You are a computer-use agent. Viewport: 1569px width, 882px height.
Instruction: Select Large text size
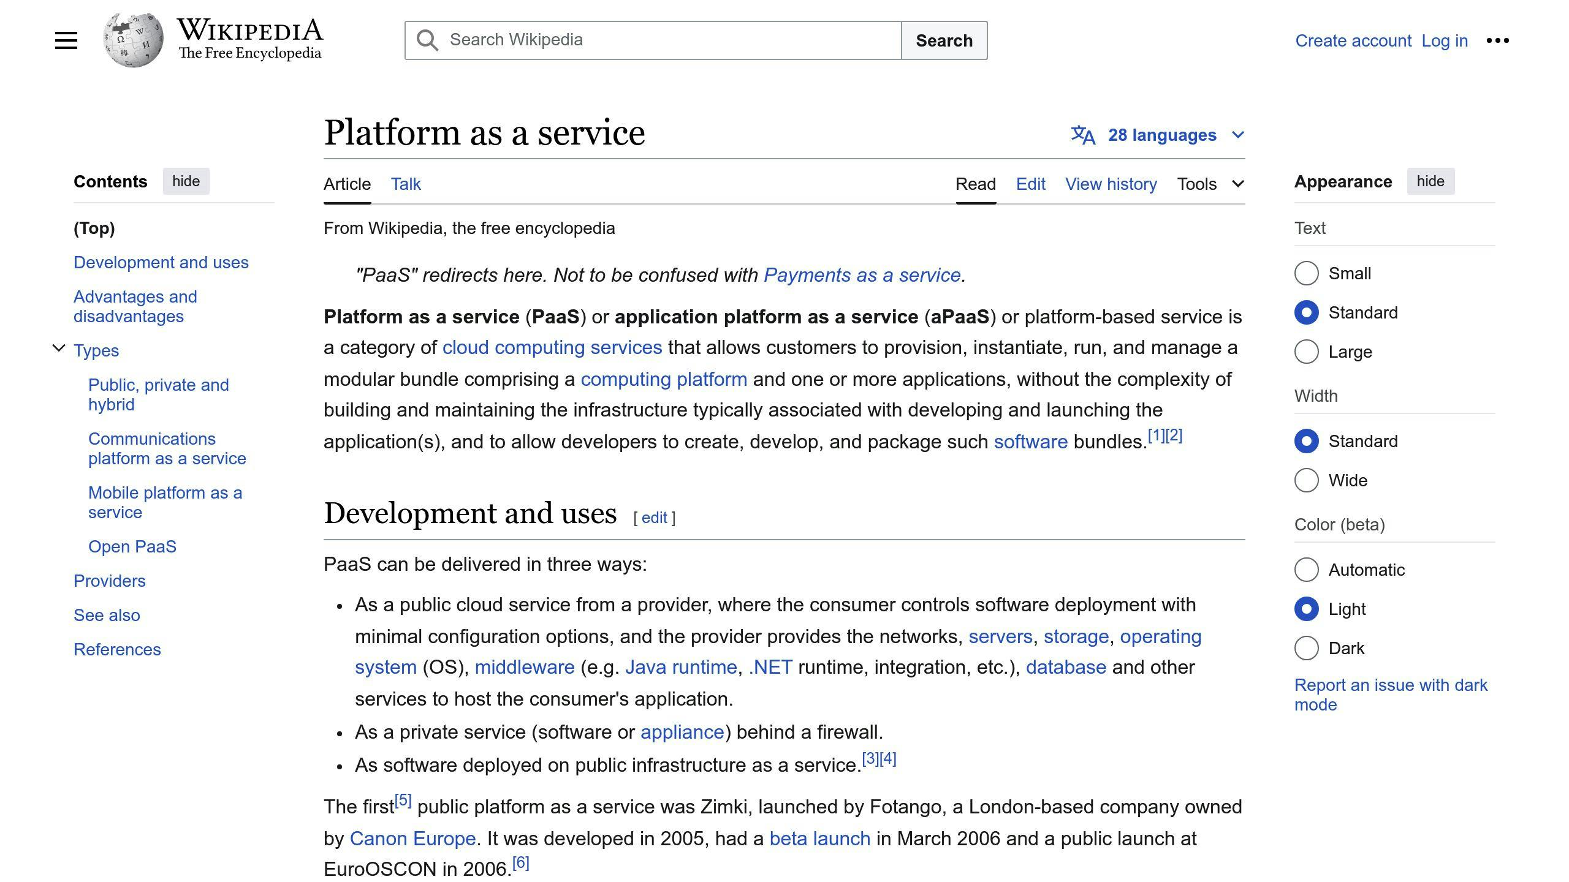pyautogui.click(x=1306, y=352)
